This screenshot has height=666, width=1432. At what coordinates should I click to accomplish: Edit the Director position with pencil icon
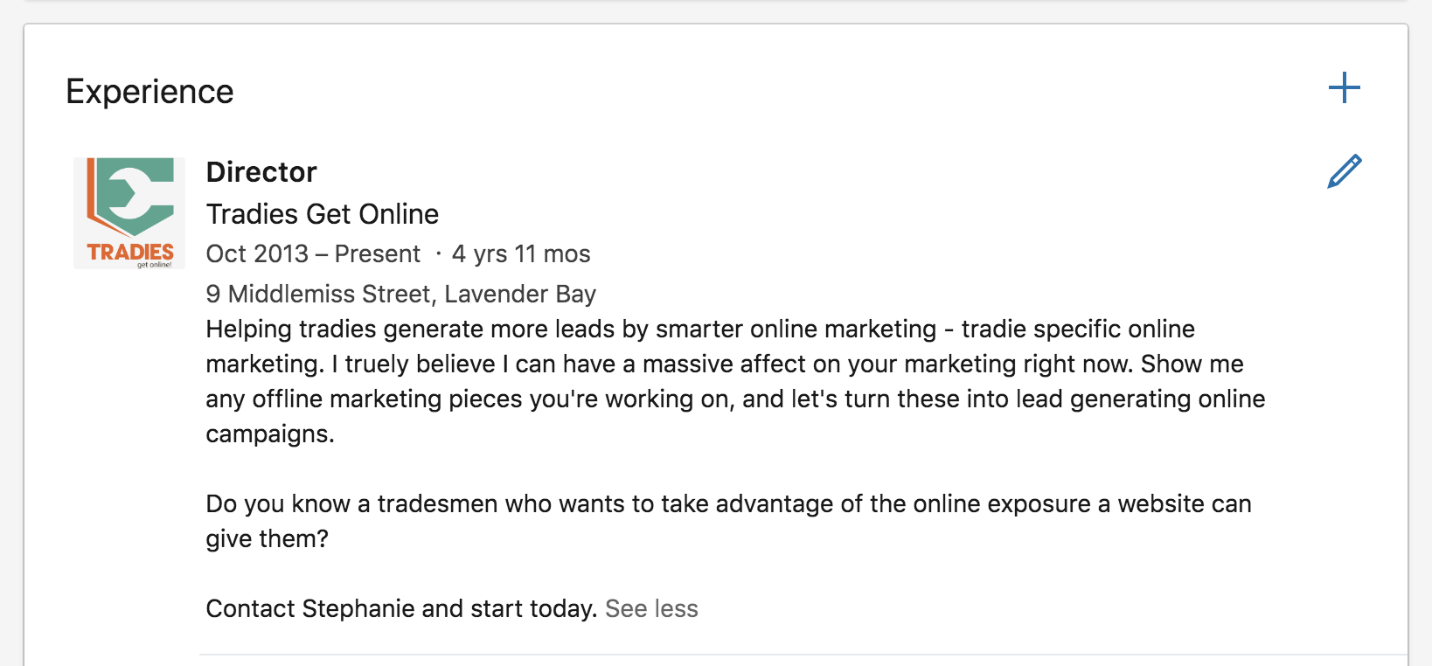1344,171
